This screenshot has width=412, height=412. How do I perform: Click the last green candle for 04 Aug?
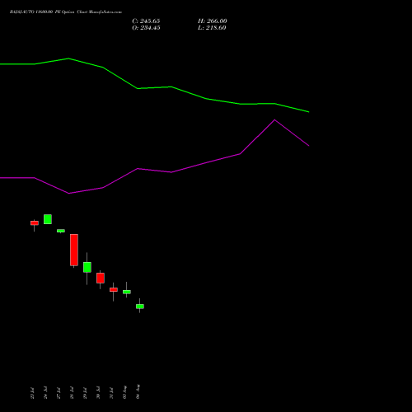(140, 307)
